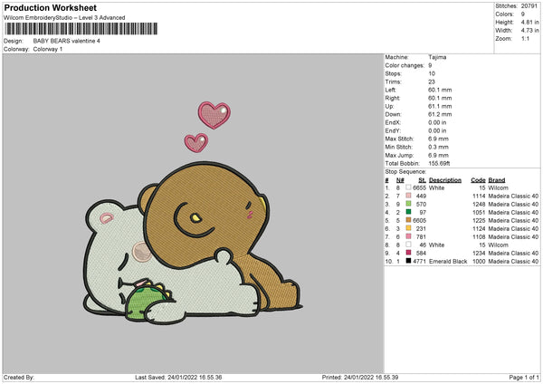This screenshot has width=543, height=384.
Task: Click the barcode below the worksheet title
Action: pos(81,29)
